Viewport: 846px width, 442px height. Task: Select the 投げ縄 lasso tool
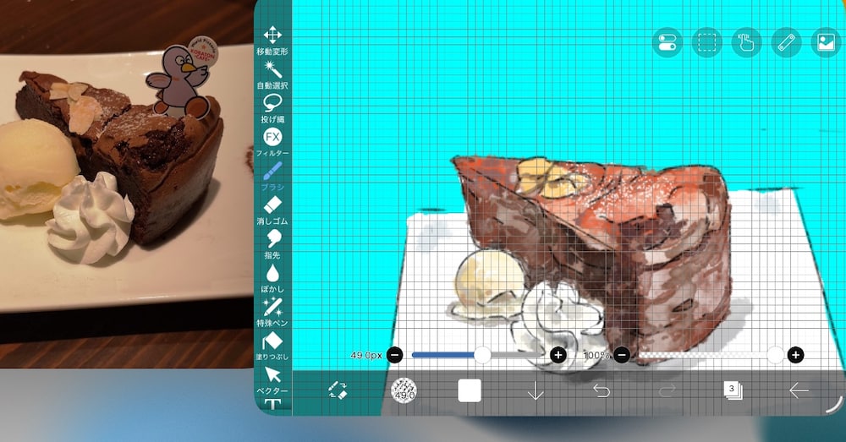[272, 109]
